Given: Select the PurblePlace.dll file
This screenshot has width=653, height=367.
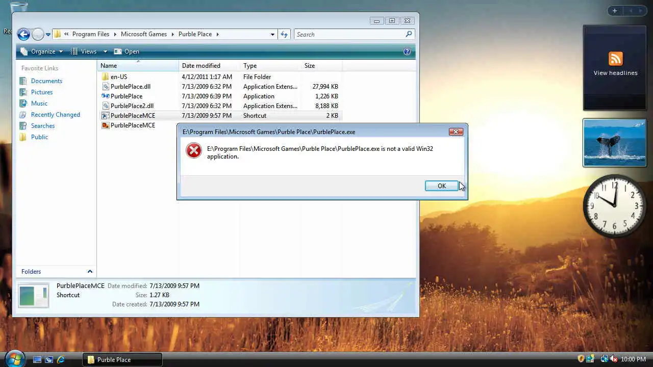Looking at the screenshot, I should coord(126,87).
